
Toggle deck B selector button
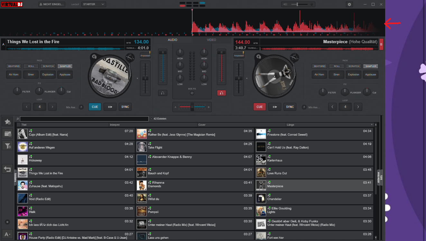point(381,44)
